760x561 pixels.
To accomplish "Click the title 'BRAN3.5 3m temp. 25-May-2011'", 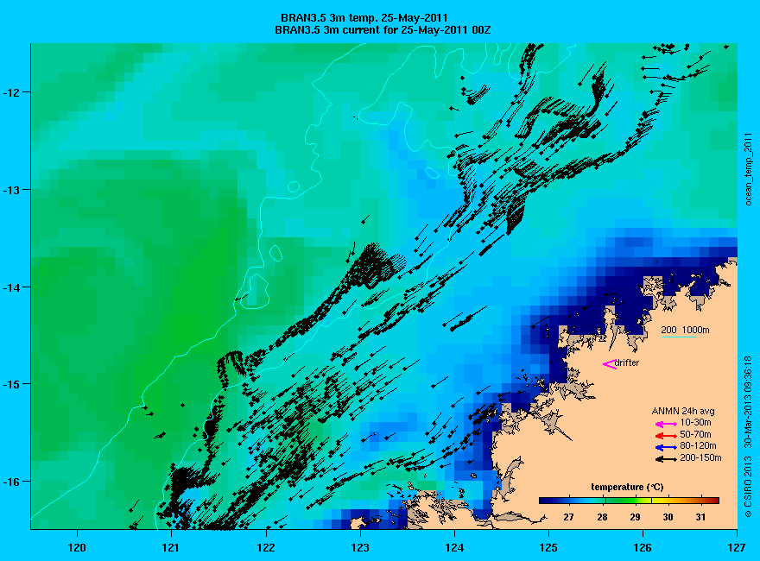I will coord(364,18).
